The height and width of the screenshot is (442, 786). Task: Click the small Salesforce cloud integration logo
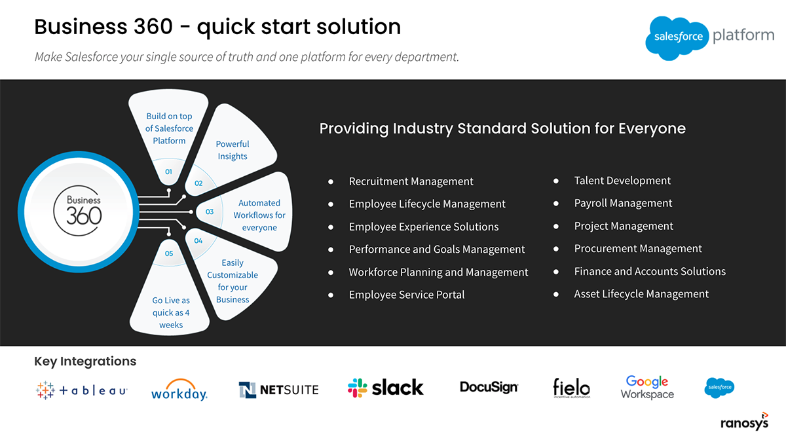[719, 388]
